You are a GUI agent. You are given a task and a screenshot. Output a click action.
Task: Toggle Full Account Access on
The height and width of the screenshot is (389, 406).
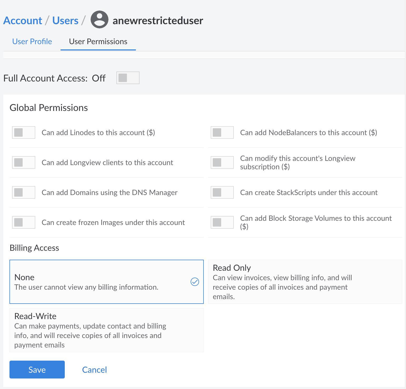pyautogui.click(x=128, y=78)
